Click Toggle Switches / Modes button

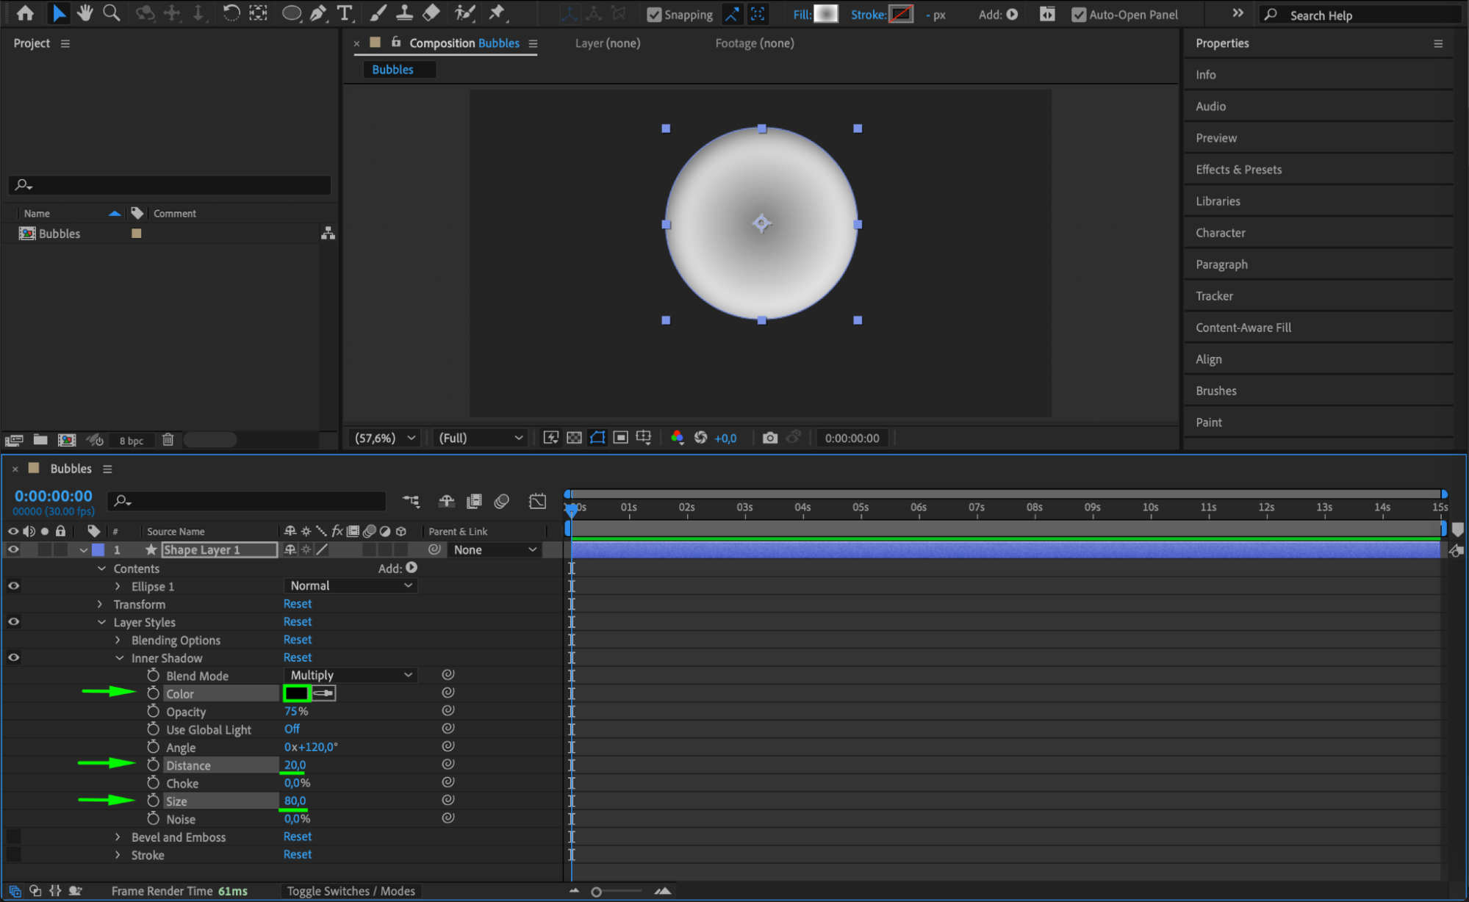[x=351, y=891]
